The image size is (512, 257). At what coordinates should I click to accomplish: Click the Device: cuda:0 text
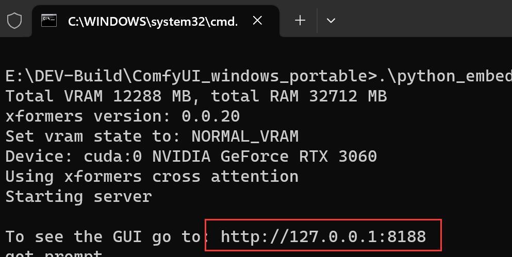click(73, 157)
